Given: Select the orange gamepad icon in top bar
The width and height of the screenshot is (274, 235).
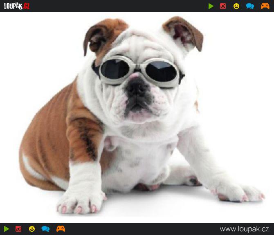Looking at the screenshot, I should click(x=265, y=6).
